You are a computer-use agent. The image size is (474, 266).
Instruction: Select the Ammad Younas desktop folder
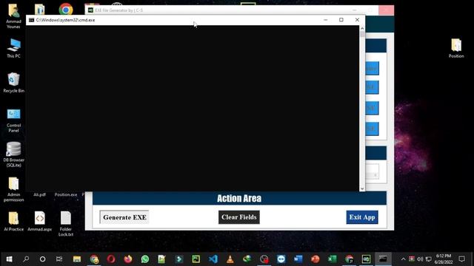[13, 16]
